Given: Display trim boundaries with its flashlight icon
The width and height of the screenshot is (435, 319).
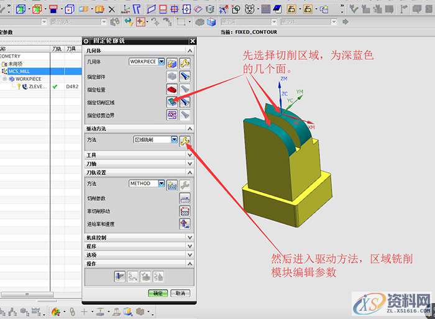Looking at the screenshot, I should click(185, 115).
